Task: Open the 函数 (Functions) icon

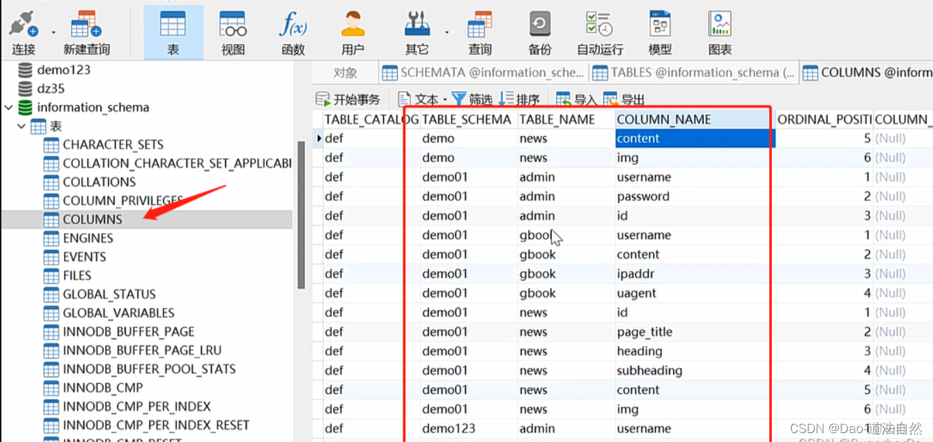Action: click(x=293, y=31)
